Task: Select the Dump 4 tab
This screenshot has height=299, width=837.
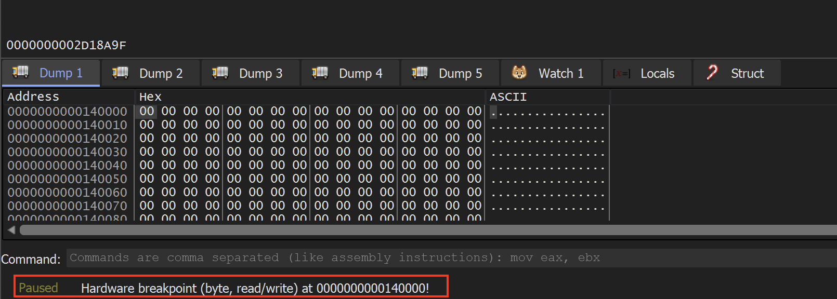Action: 350,73
